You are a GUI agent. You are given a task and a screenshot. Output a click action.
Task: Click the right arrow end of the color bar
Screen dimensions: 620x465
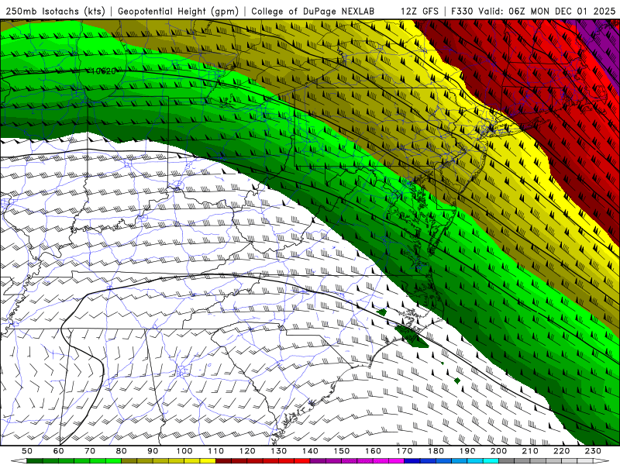[x=601, y=461]
